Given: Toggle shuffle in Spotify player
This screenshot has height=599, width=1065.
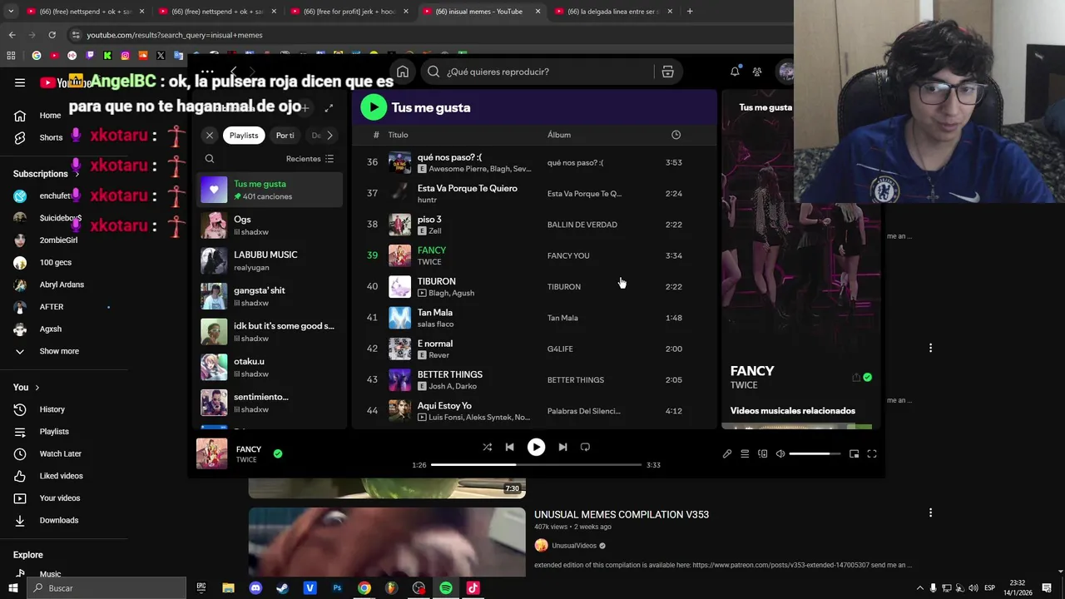Looking at the screenshot, I should tap(487, 447).
